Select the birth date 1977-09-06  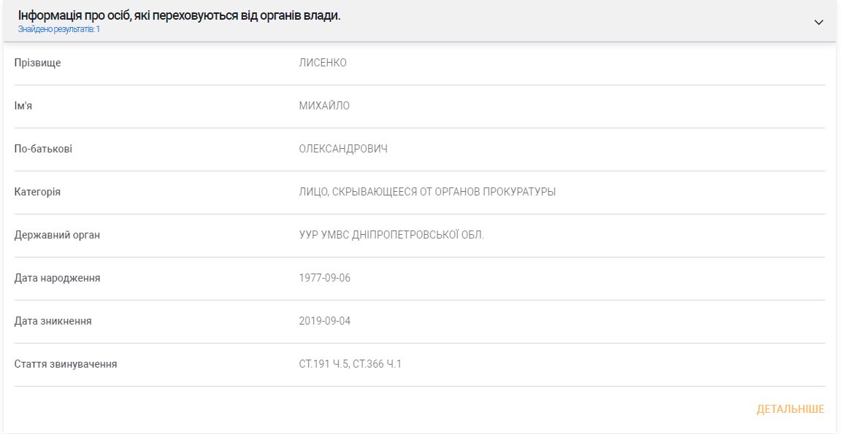tap(325, 278)
